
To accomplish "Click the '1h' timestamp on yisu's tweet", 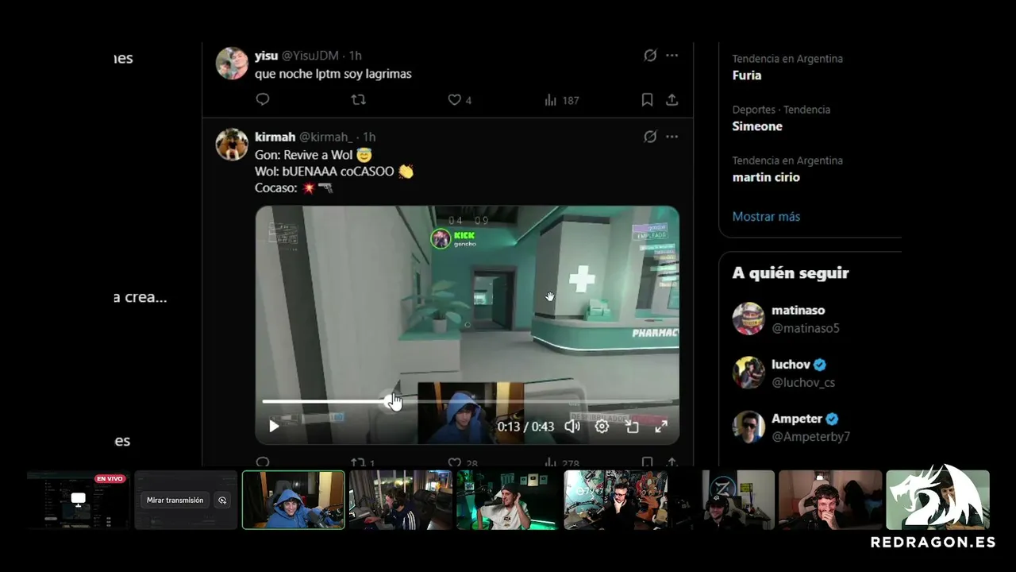I will [x=356, y=56].
